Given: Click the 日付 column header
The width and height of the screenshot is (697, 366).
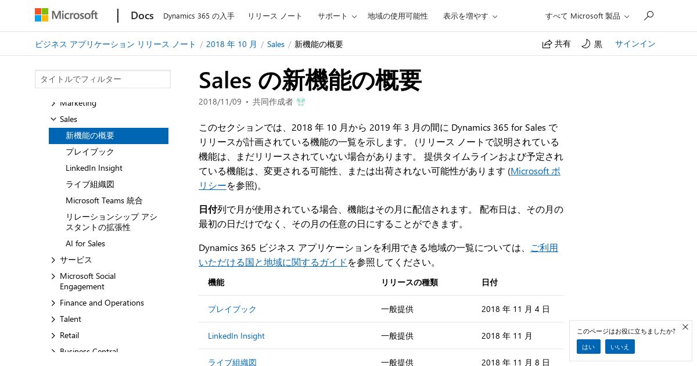Looking at the screenshot, I should (490, 282).
